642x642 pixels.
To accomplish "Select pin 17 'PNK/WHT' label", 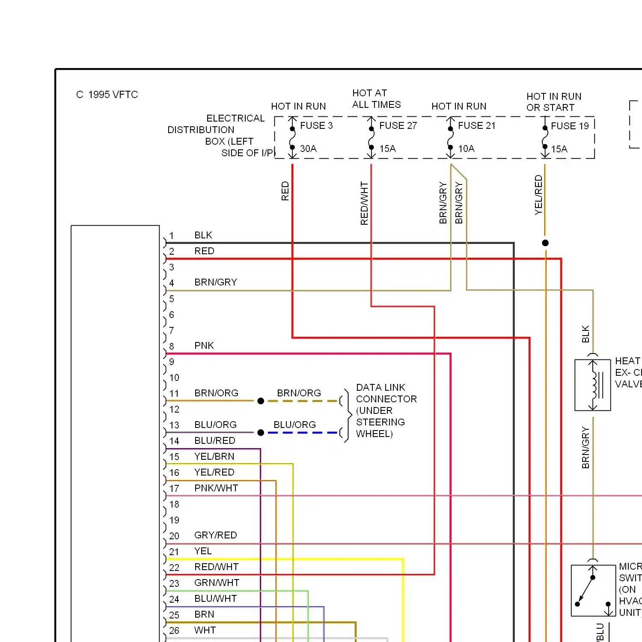I will click(216, 488).
